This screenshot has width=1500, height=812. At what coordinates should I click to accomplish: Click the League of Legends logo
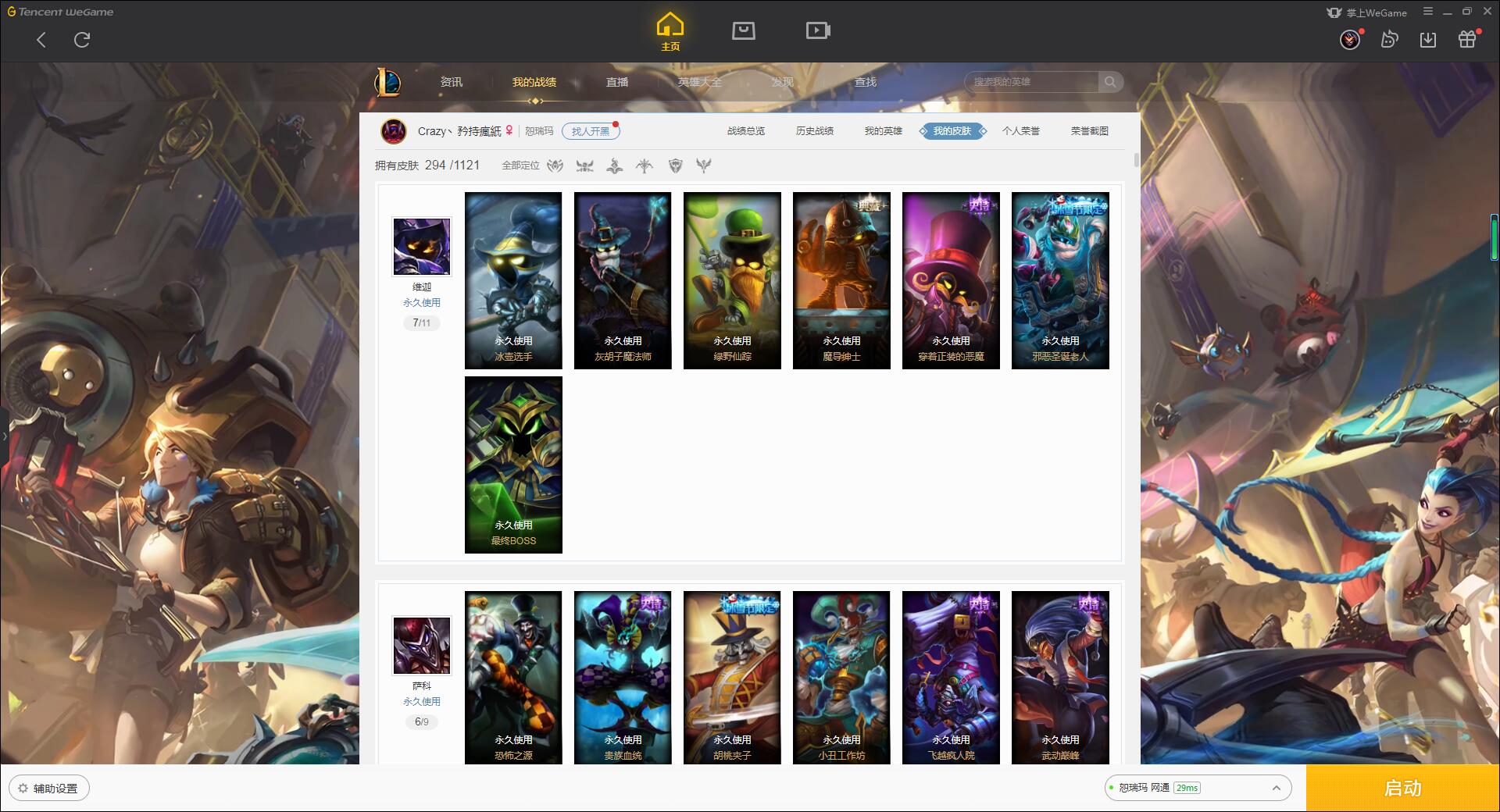click(387, 82)
